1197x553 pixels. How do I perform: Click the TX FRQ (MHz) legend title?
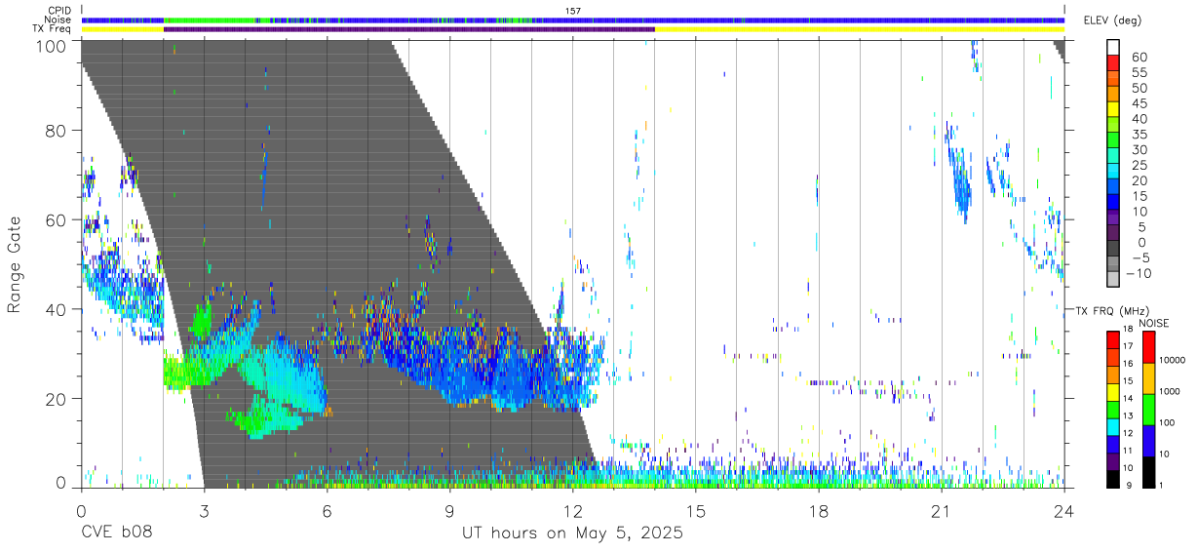click(x=1112, y=311)
